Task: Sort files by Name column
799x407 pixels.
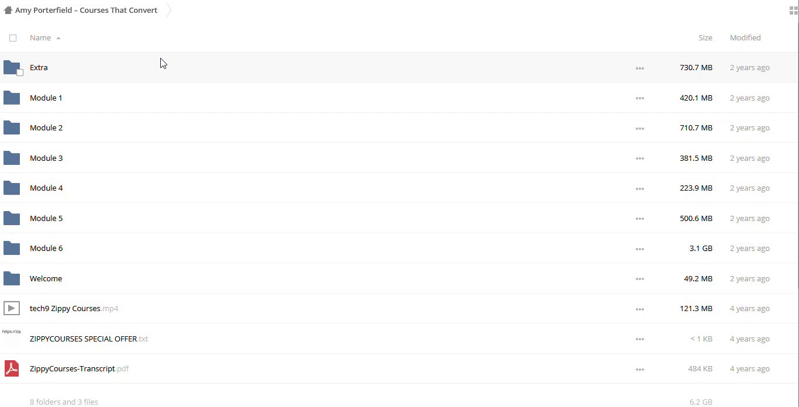Action: point(40,37)
